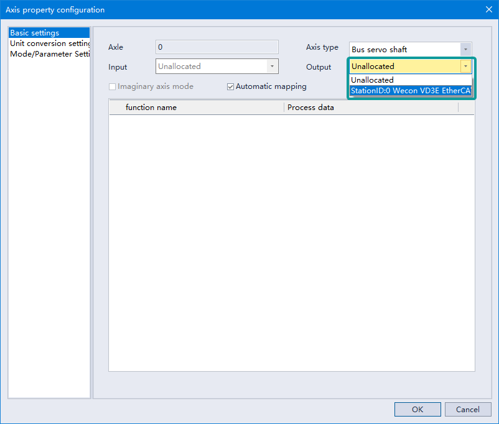
Task: Expand the Input dropdown arrow
Action: 272,67
